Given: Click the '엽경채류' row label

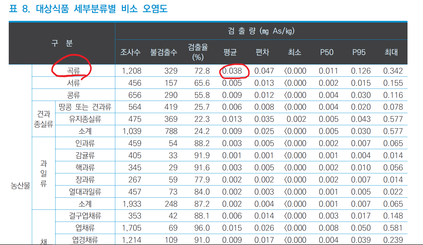Looking at the screenshot, I should click(x=85, y=240).
